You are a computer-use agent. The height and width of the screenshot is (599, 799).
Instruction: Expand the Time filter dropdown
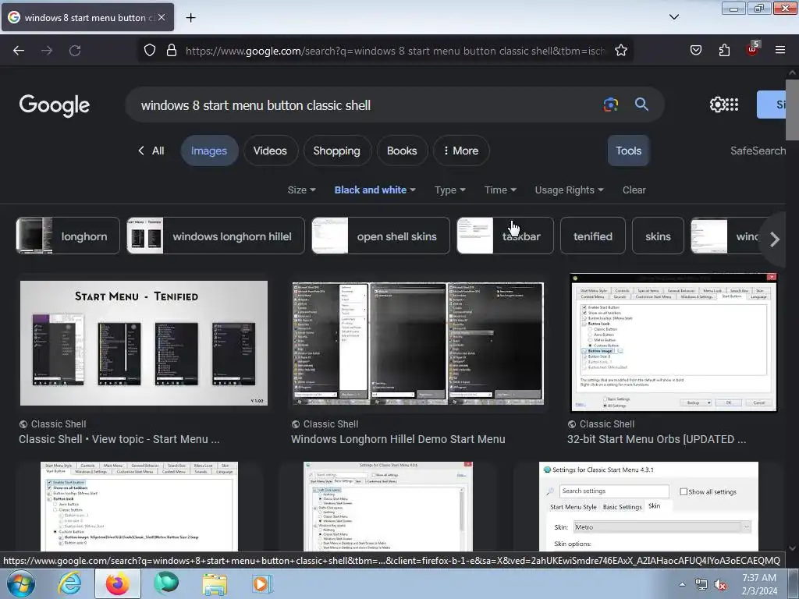[500, 190]
